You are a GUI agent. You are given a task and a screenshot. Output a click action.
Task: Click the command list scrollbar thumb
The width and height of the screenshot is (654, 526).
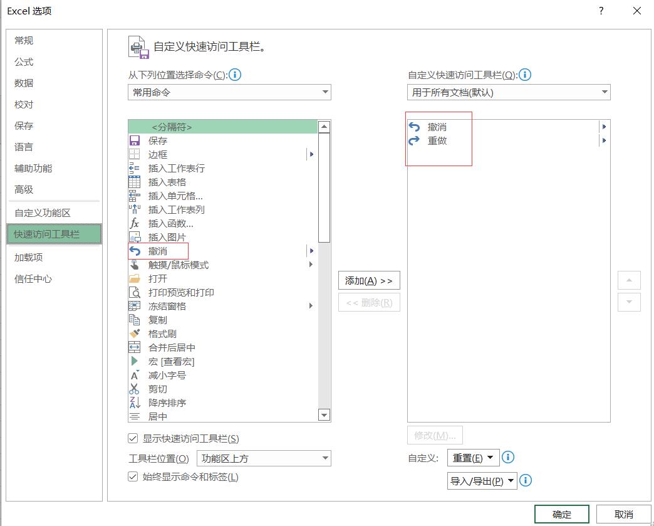pyautogui.click(x=324, y=188)
